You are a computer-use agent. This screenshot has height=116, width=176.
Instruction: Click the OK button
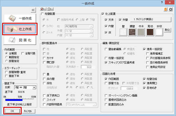click(x=12, y=111)
